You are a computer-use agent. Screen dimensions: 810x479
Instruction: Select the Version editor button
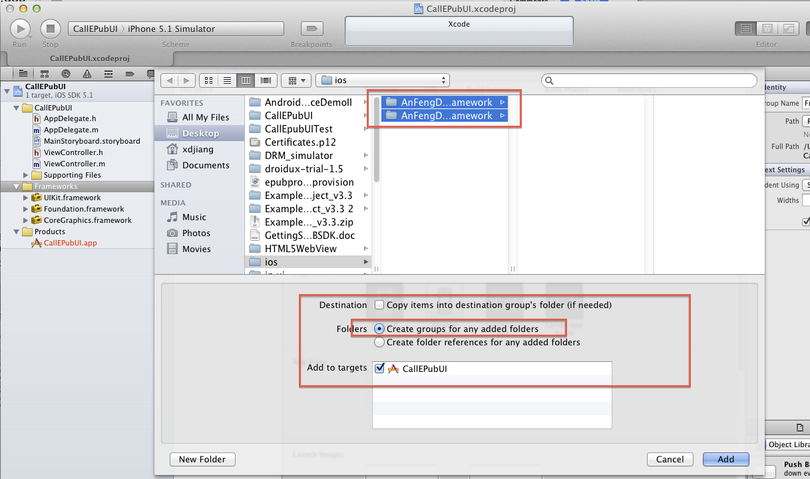(788, 29)
